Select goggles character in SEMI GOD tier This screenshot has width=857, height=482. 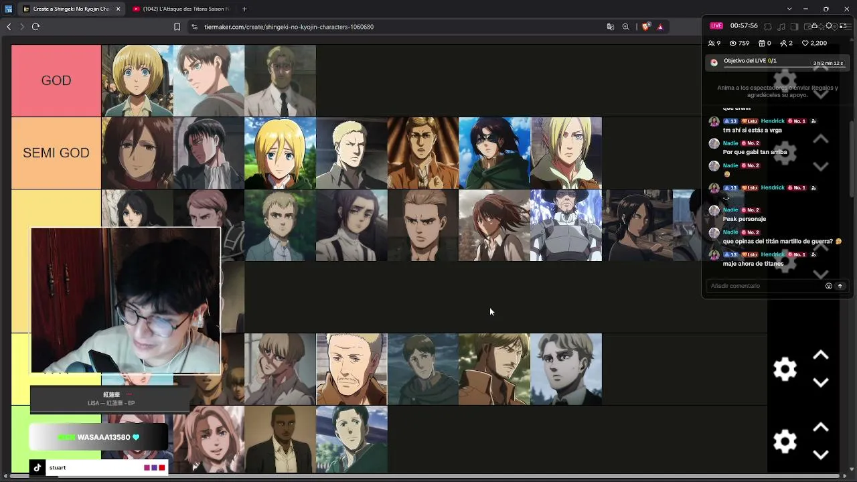[x=494, y=153]
